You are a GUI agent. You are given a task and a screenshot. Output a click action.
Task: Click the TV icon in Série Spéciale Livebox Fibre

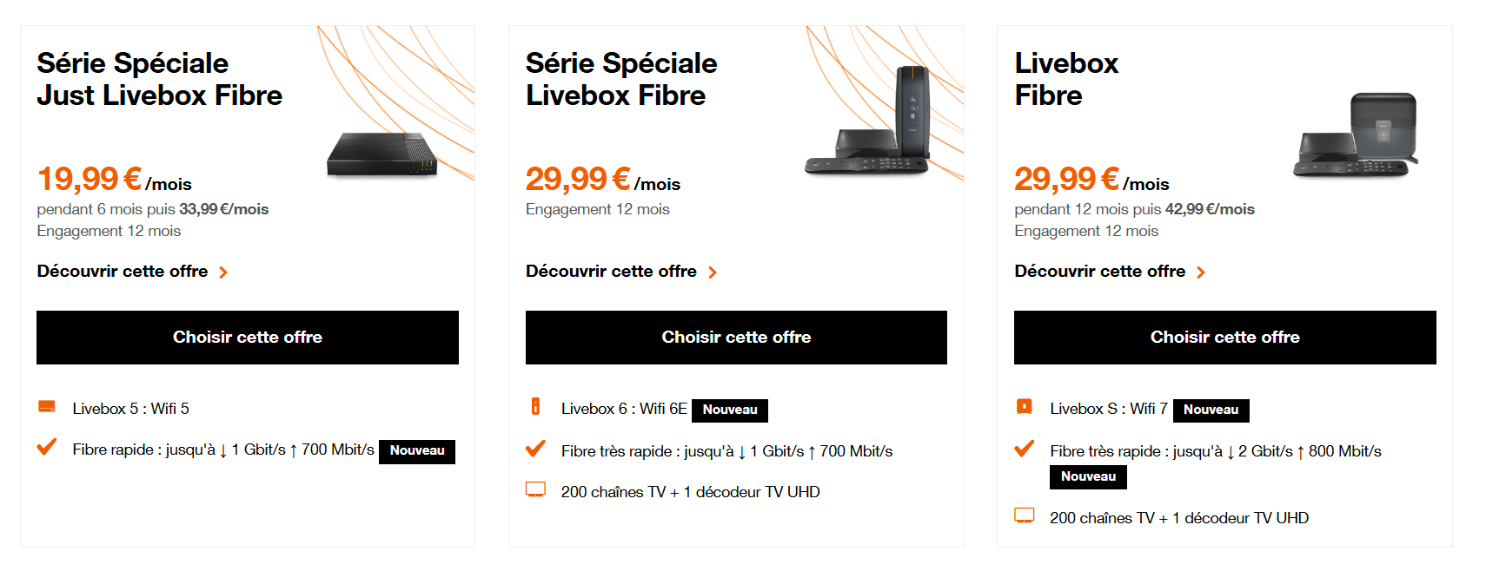tap(535, 489)
